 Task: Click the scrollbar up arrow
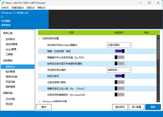coord(158,37)
